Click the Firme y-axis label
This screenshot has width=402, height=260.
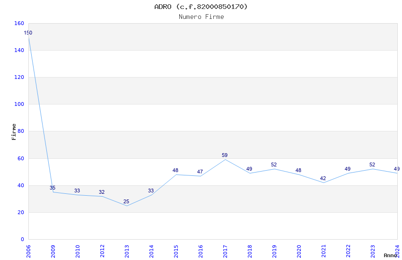coord(14,132)
